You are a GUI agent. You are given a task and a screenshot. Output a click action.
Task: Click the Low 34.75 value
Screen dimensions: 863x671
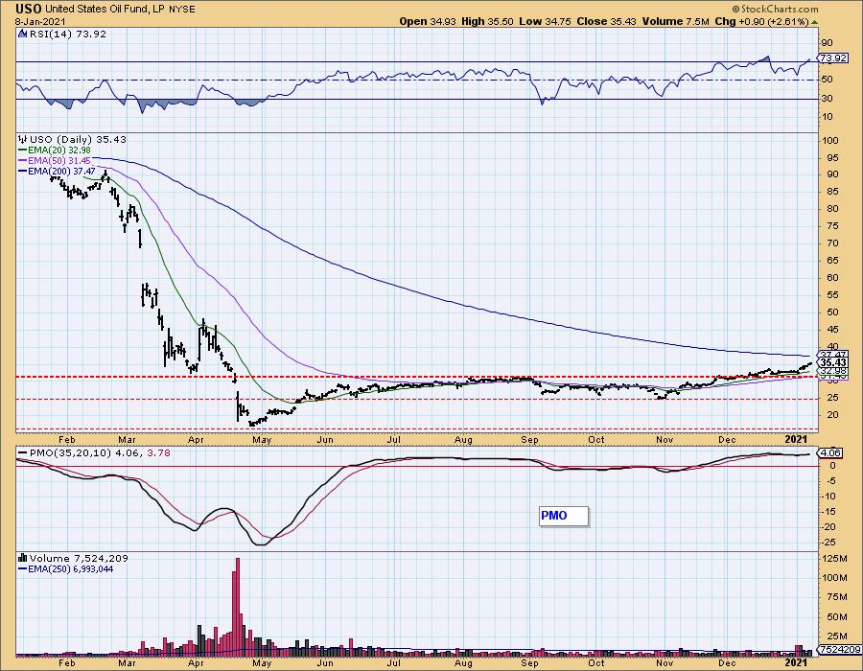coord(545,21)
